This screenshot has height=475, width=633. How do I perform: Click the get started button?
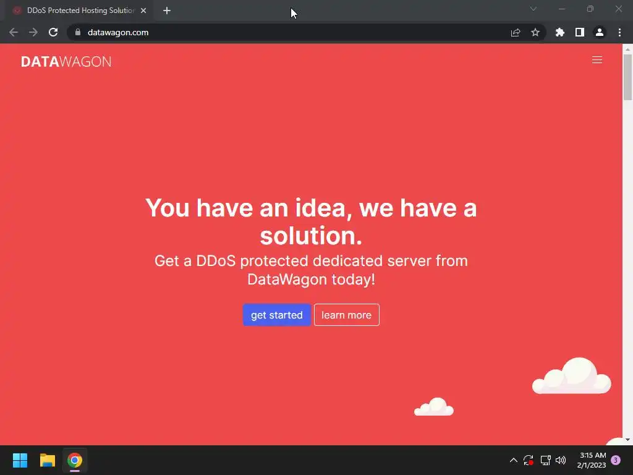pyautogui.click(x=276, y=315)
